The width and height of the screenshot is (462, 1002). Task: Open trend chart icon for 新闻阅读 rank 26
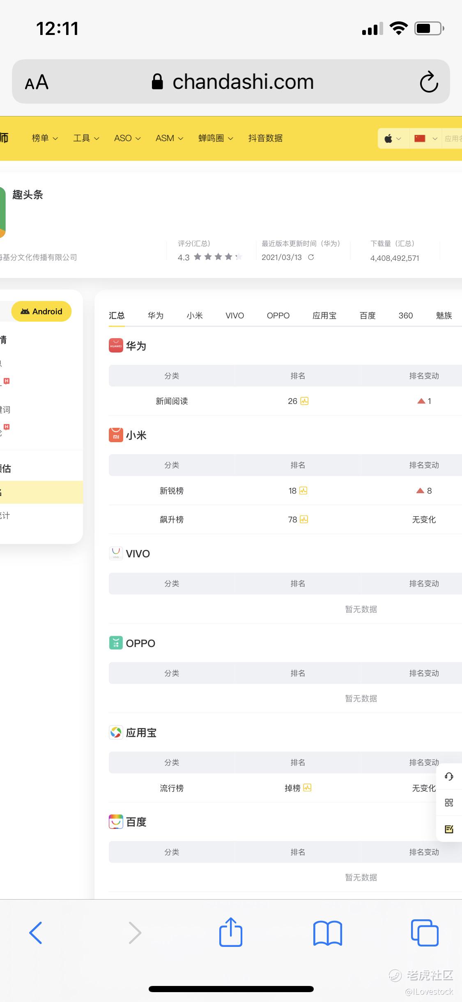[304, 401]
